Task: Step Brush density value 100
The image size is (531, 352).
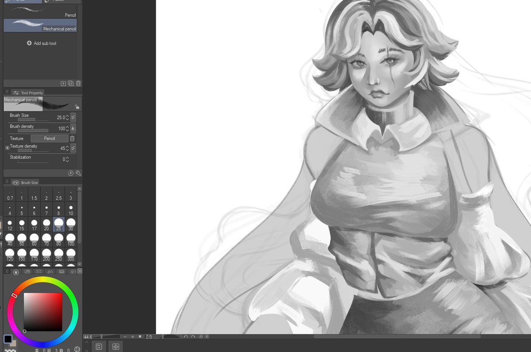Action: point(67,128)
